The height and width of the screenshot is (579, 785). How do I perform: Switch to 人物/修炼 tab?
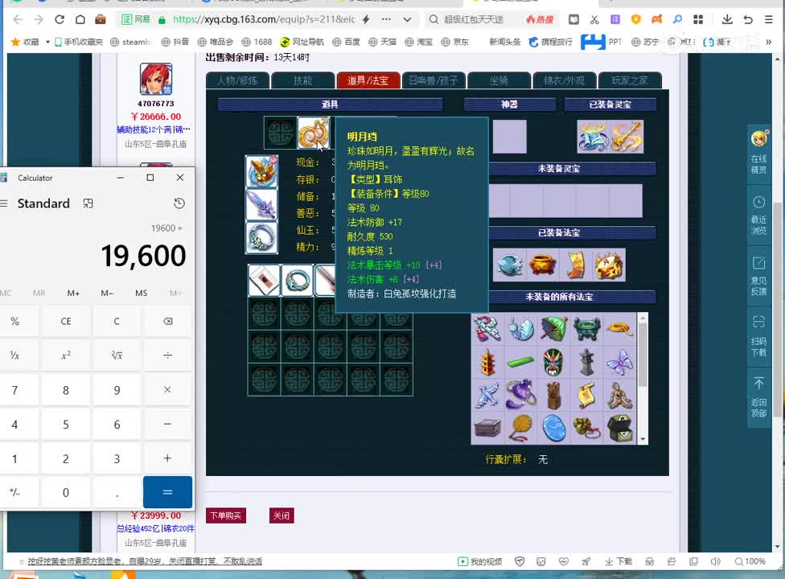[238, 80]
